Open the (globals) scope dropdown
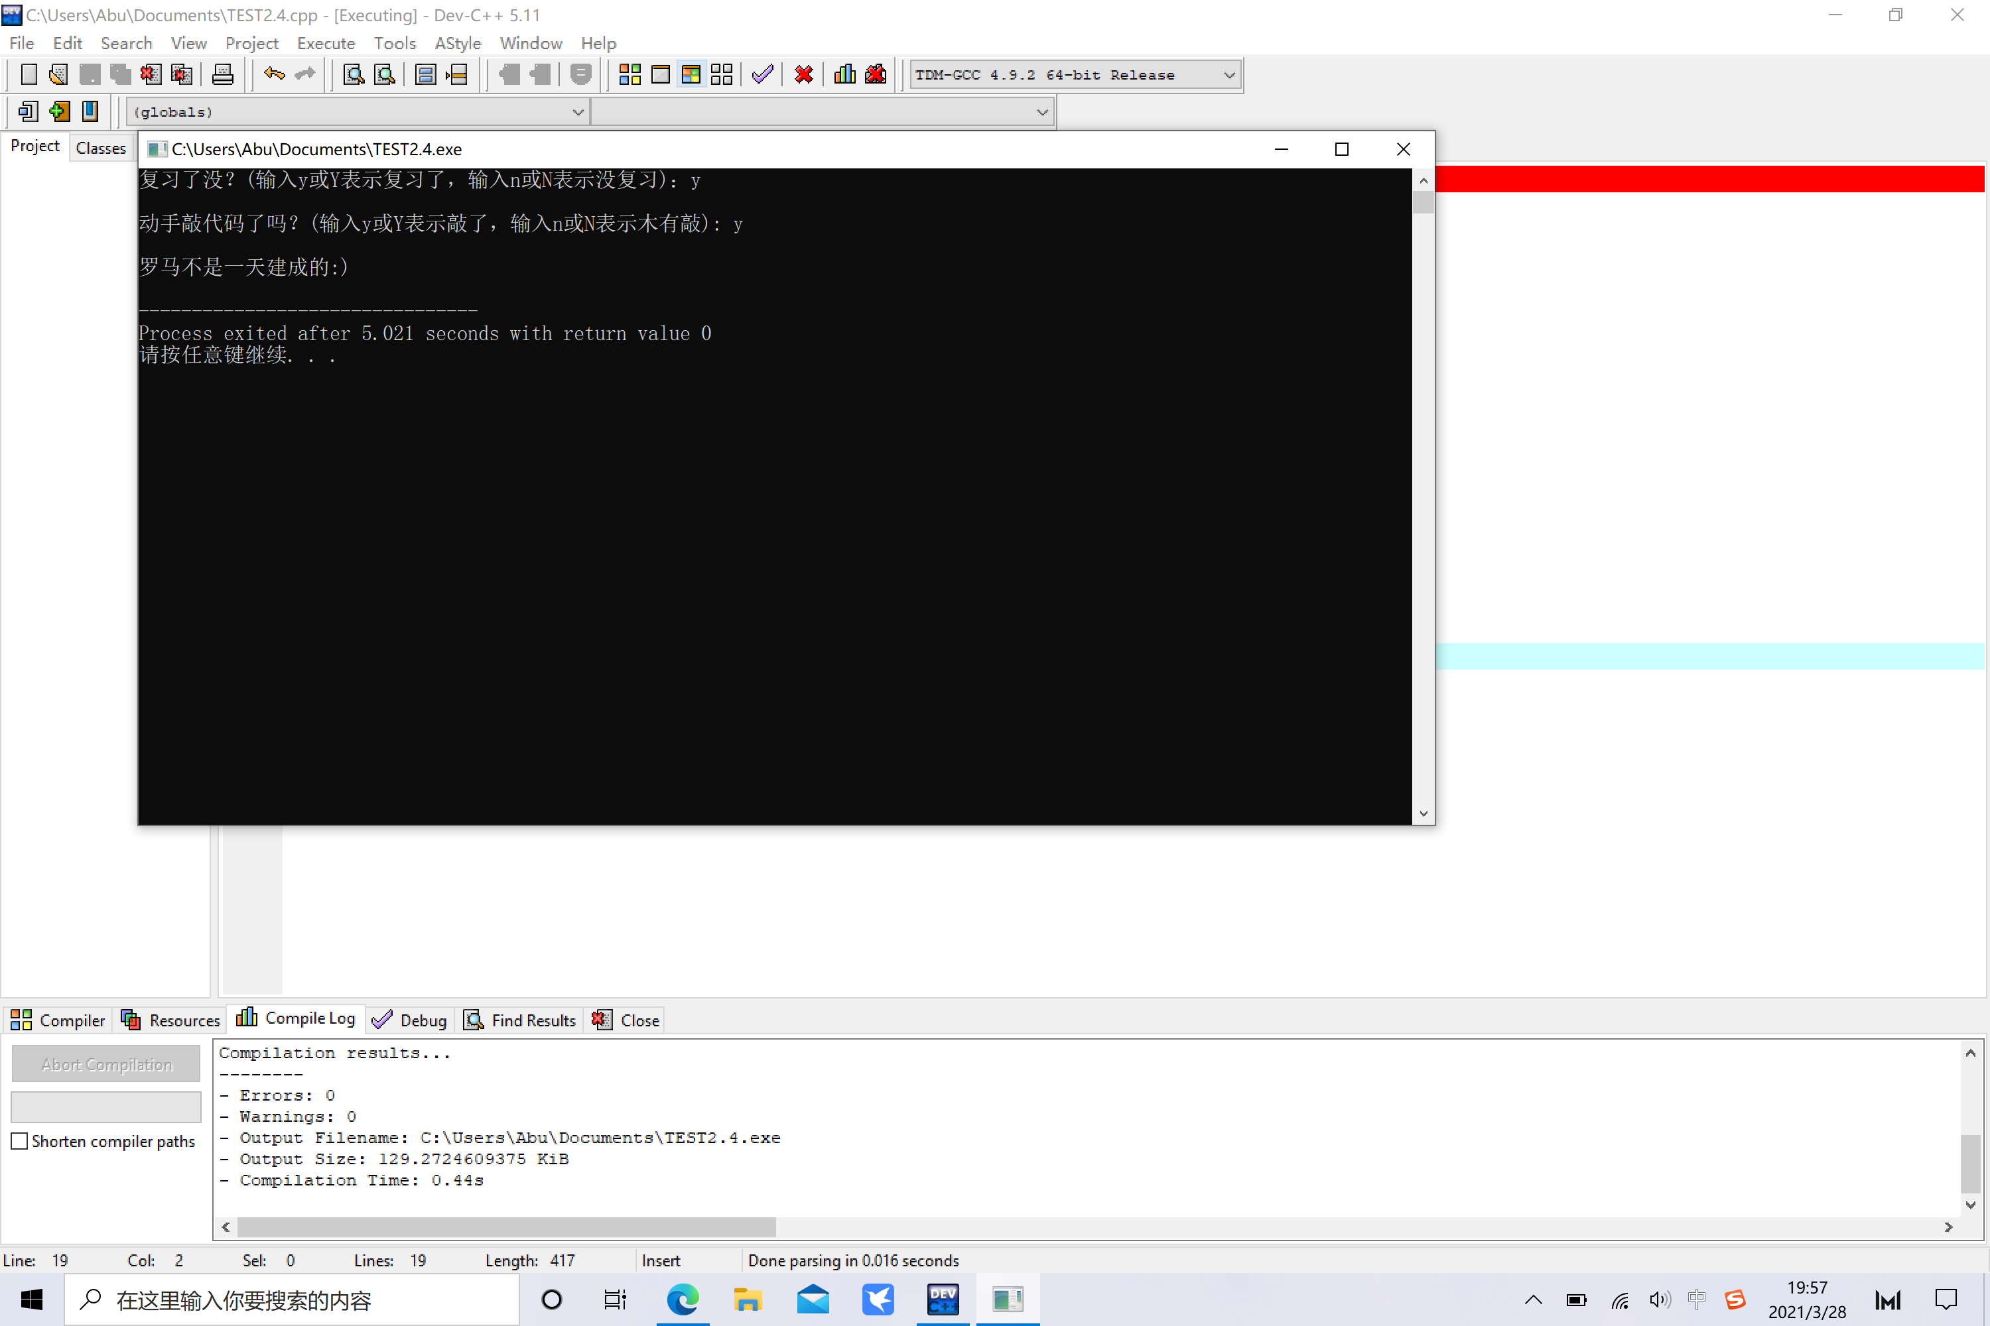1990x1326 pixels. [x=356, y=111]
